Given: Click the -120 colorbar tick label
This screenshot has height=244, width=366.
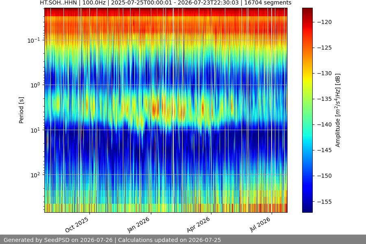Looking at the screenshot, I should point(325,22).
